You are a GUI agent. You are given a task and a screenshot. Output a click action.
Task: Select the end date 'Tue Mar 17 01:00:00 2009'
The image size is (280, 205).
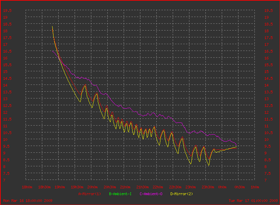tap(253, 201)
